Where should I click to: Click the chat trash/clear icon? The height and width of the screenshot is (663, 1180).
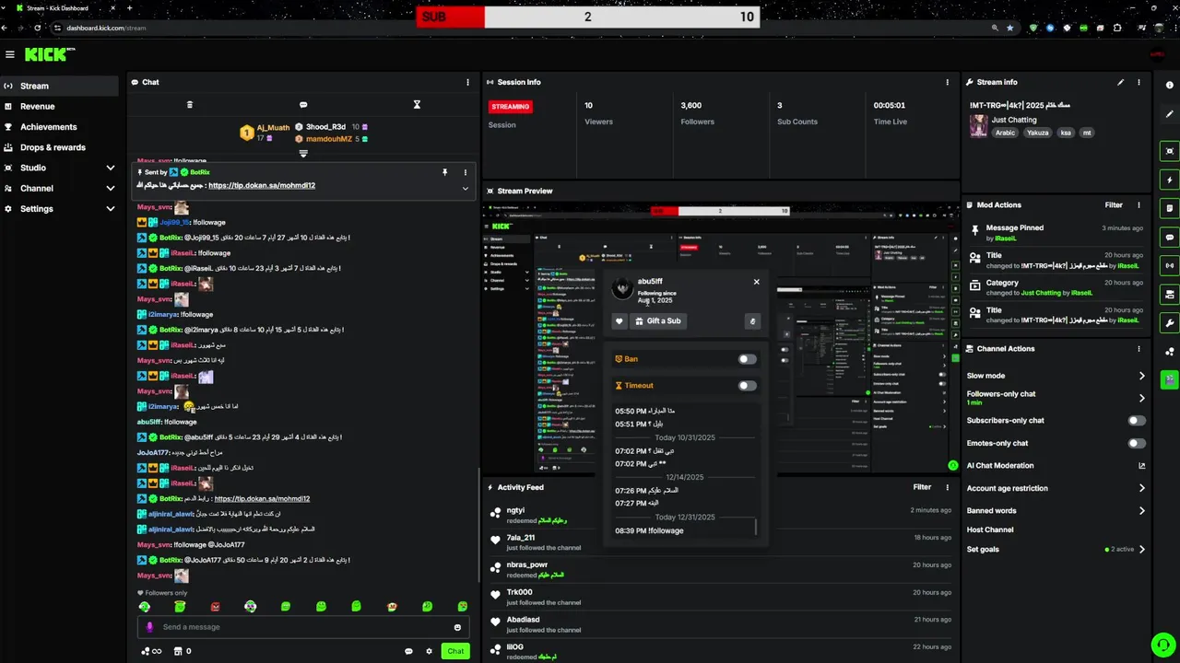coord(190,105)
